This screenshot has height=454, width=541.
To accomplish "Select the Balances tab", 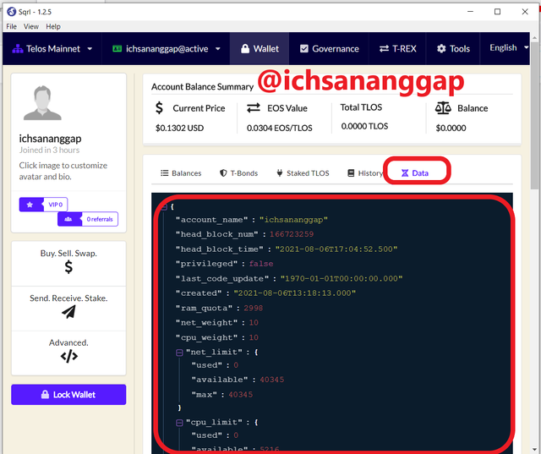I will (x=181, y=173).
